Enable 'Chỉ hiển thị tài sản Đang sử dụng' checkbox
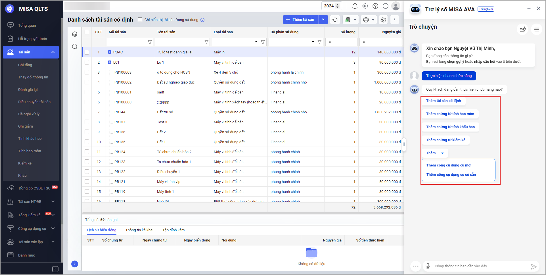The image size is (546, 275). pos(140,20)
